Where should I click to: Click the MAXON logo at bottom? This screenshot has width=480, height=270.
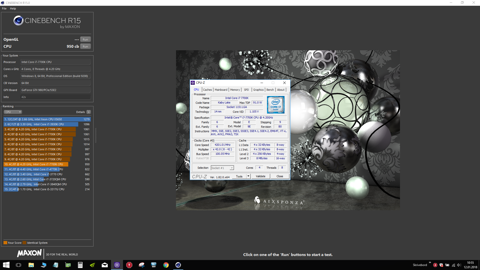[x=29, y=253]
